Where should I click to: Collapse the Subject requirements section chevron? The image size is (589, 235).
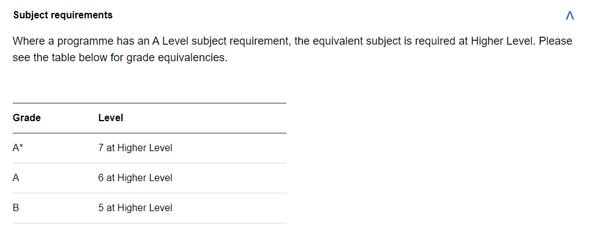[x=569, y=15]
